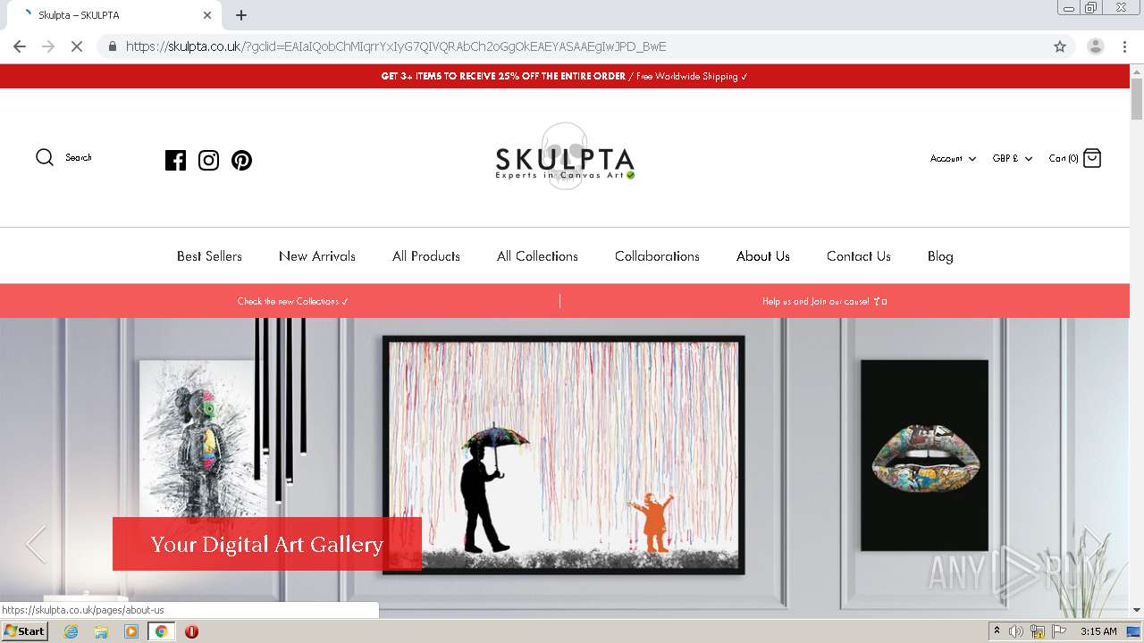
Task: Click Your Digital Art Gallery banner
Action: tap(266, 544)
